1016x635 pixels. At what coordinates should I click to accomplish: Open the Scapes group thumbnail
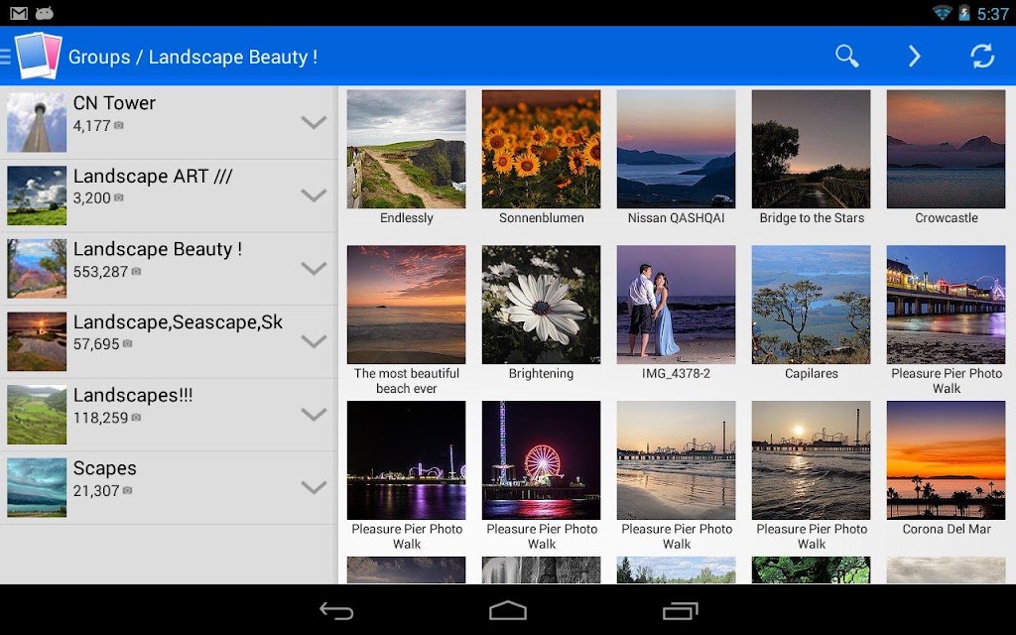(37, 487)
